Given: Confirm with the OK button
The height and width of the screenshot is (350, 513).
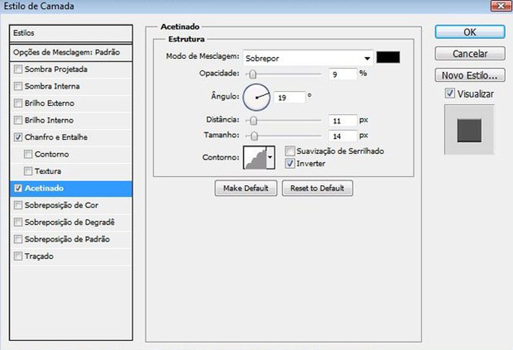Looking at the screenshot, I should [470, 32].
